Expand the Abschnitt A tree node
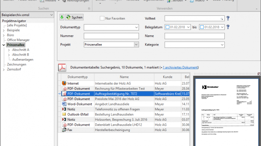 coord(9,50)
